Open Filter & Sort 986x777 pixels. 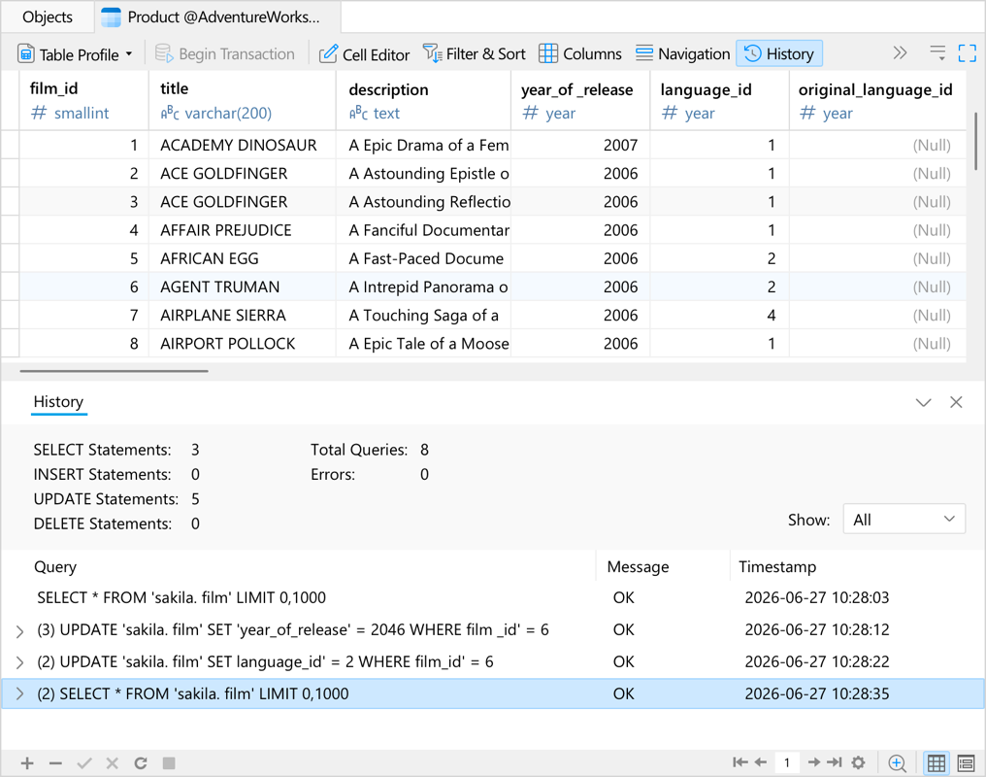click(x=475, y=54)
